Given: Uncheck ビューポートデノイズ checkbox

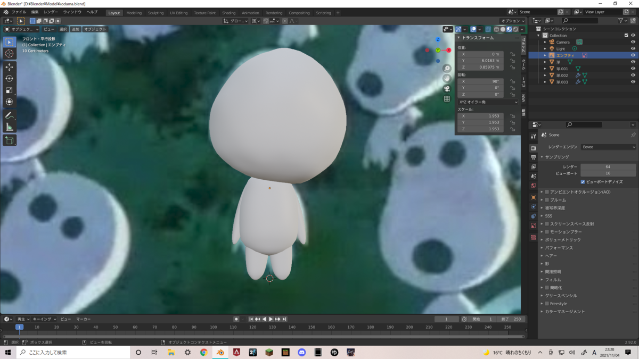Looking at the screenshot, I should (583, 181).
